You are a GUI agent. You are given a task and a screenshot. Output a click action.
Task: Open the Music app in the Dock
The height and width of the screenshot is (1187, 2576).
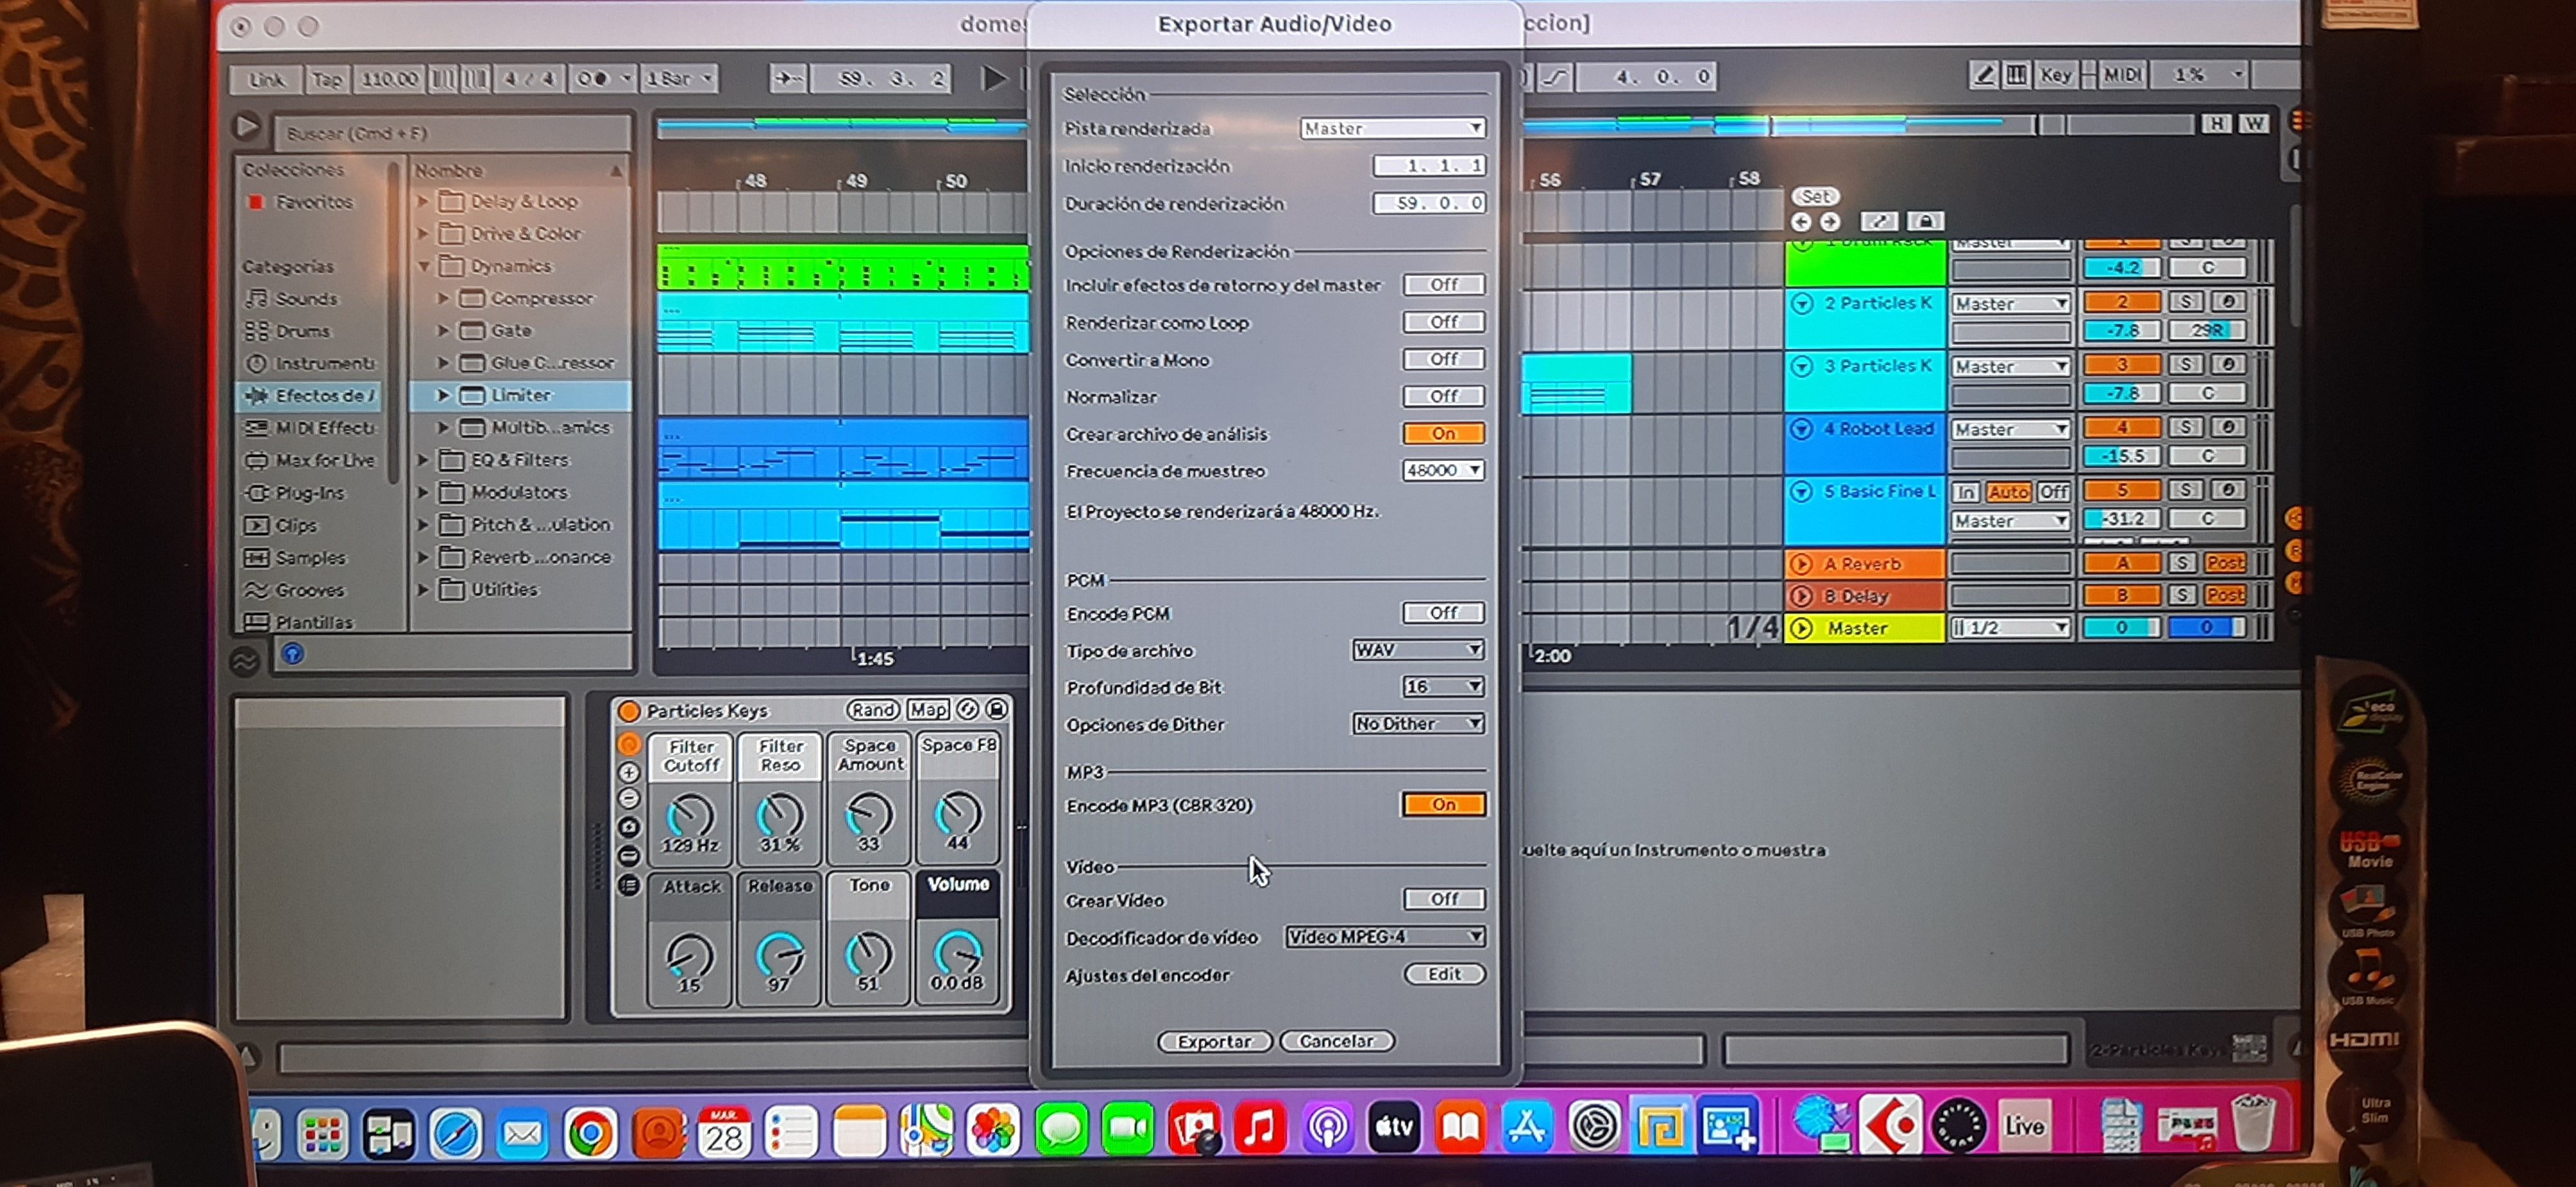(1260, 1129)
